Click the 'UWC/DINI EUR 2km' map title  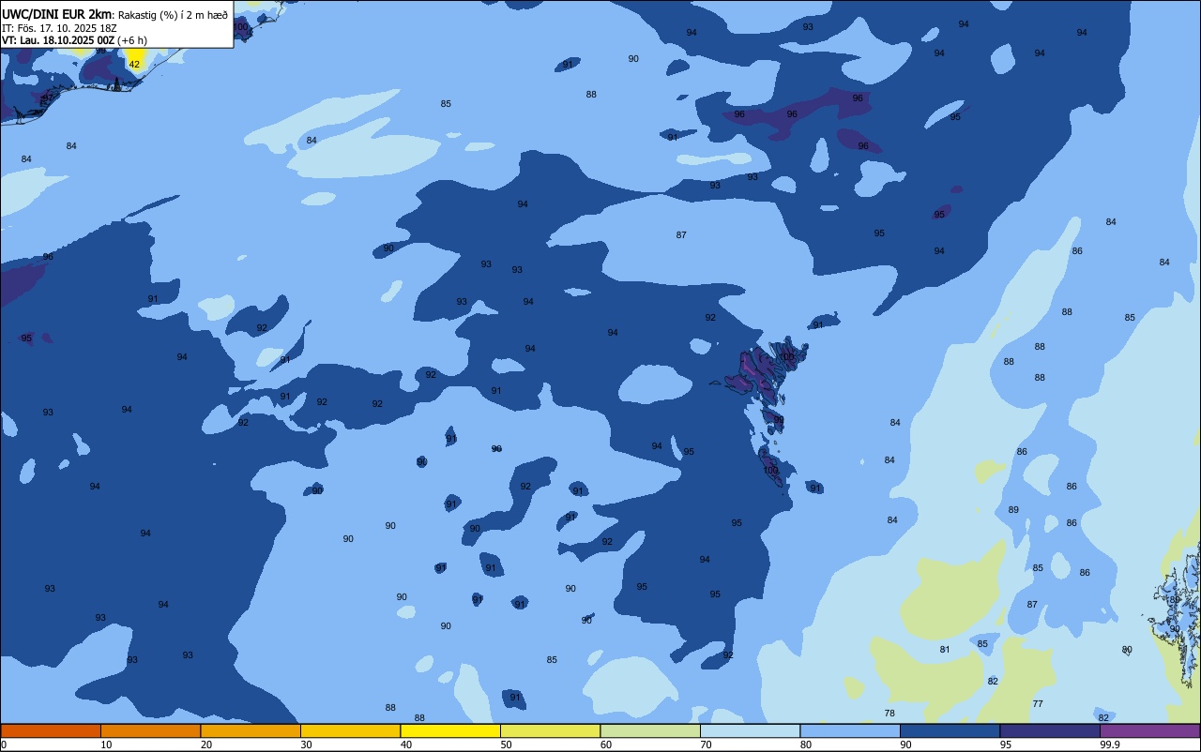[x=57, y=14]
